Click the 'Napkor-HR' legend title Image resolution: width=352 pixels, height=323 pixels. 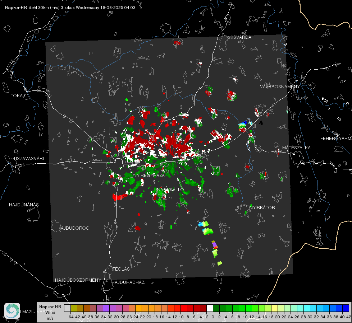(50, 307)
